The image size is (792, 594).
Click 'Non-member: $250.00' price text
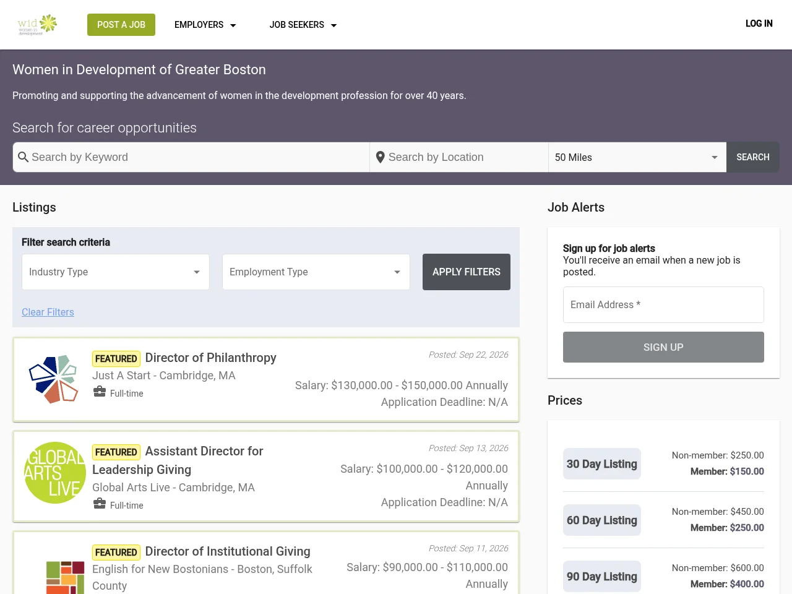pyautogui.click(x=718, y=455)
